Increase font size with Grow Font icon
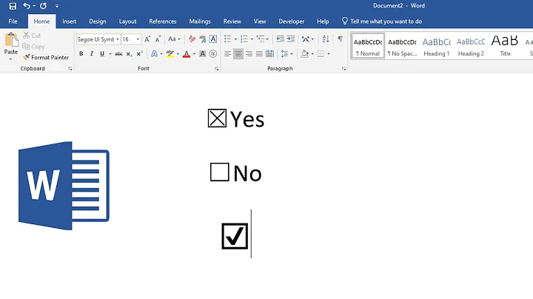The width and height of the screenshot is (533, 299). [x=147, y=39]
